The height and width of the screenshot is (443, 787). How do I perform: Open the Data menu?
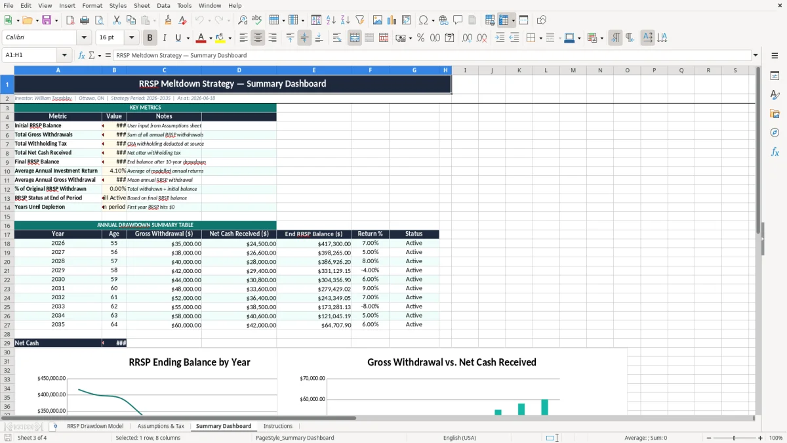tap(163, 5)
